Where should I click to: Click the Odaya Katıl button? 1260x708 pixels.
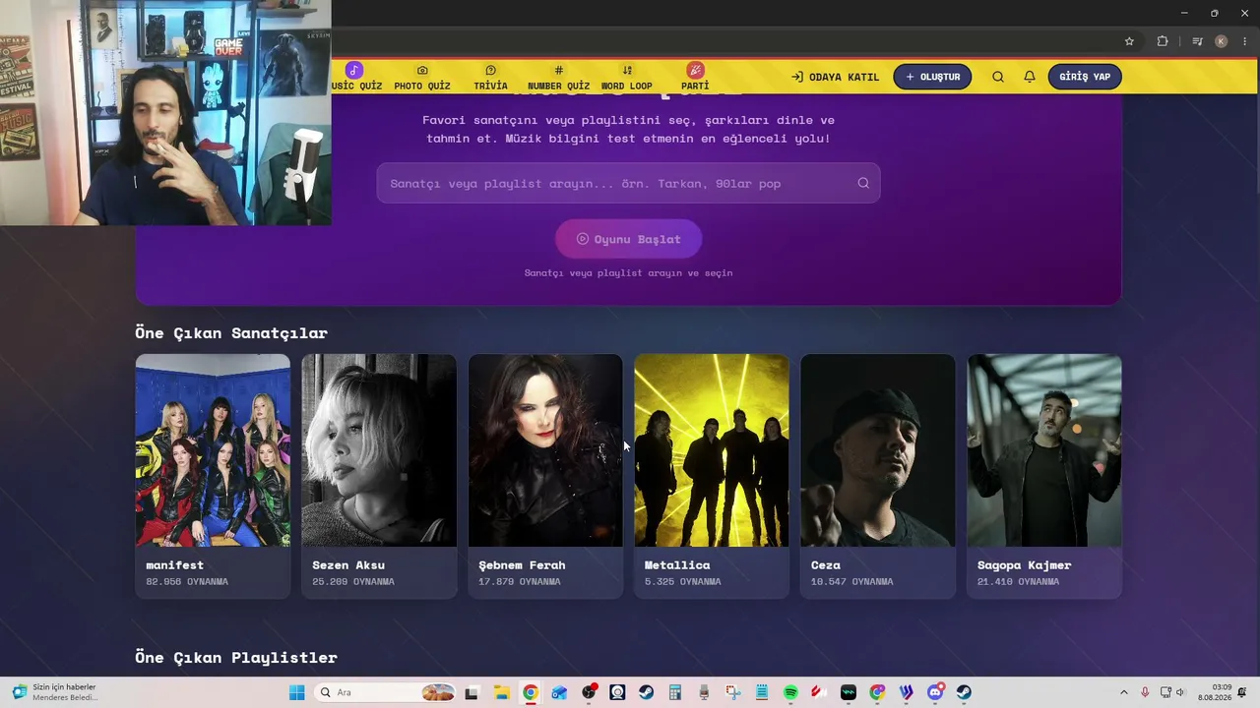pyautogui.click(x=836, y=77)
